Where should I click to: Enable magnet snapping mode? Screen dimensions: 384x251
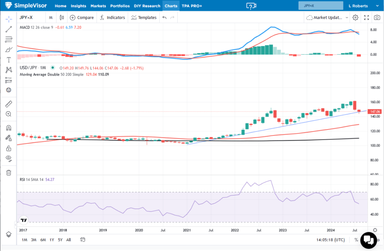(x=8, y=128)
